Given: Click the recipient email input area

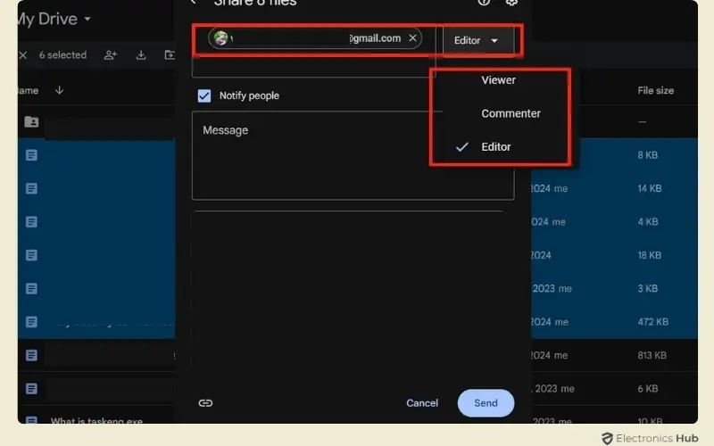Looking at the screenshot, I should coord(314,51).
